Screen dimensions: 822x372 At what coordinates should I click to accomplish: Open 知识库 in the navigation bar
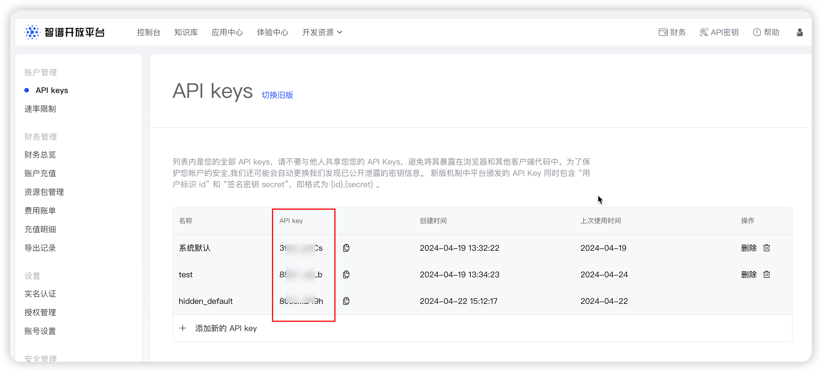click(x=186, y=32)
